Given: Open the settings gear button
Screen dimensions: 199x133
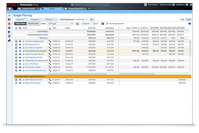Looking at the screenshot, I should click(x=103, y=24).
